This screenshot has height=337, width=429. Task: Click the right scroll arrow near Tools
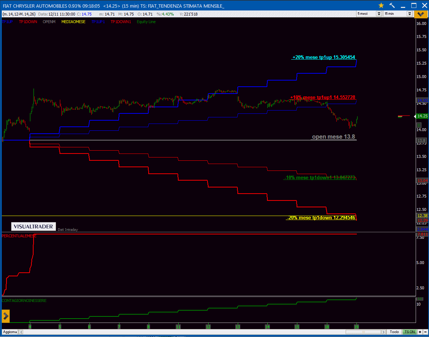(384, 332)
